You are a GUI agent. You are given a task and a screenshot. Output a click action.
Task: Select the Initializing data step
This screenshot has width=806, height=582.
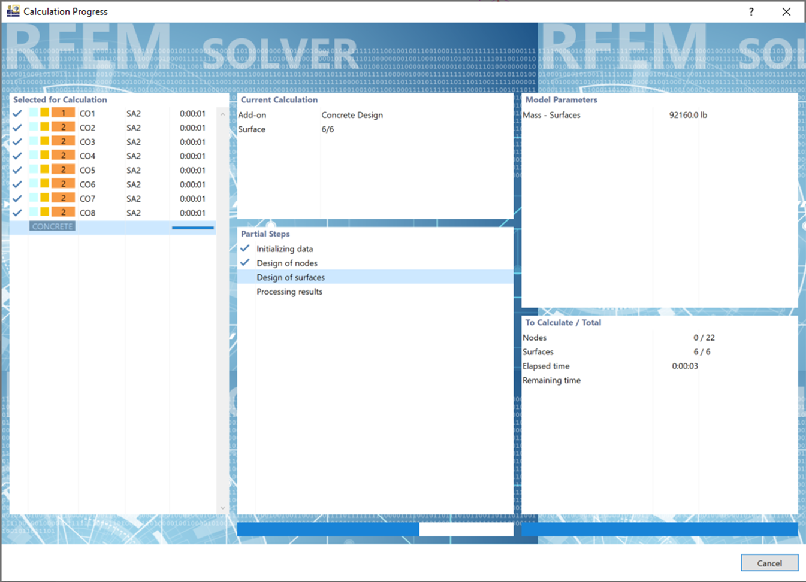pyautogui.click(x=285, y=249)
